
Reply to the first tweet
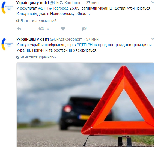click(19, 29)
